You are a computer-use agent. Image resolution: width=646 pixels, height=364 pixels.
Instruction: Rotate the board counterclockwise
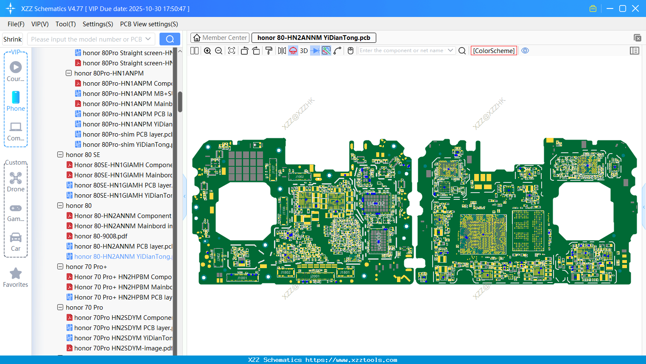(244, 51)
